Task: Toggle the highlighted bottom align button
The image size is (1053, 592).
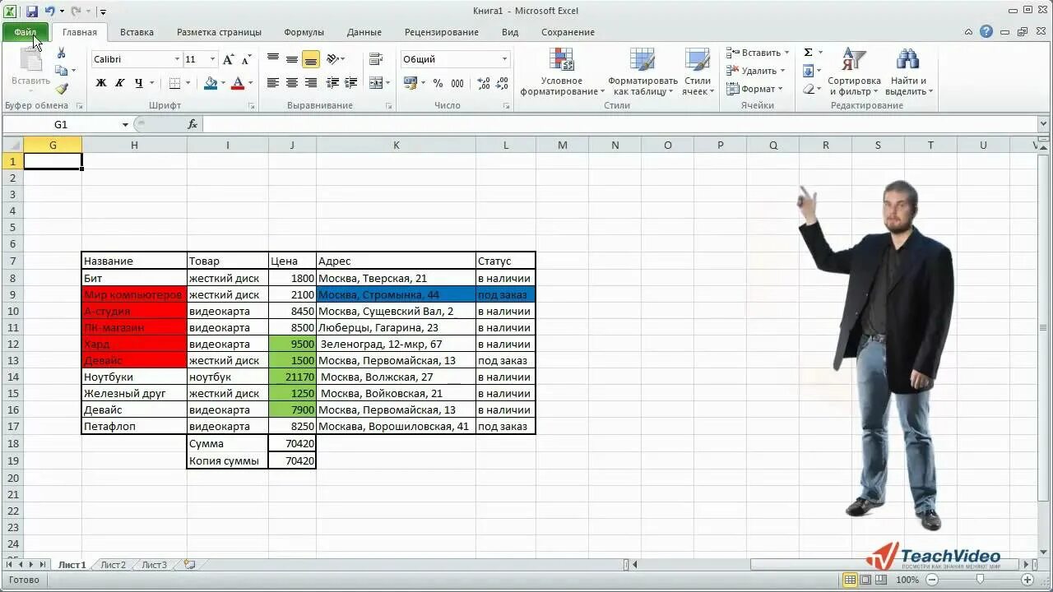Action: [311, 59]
